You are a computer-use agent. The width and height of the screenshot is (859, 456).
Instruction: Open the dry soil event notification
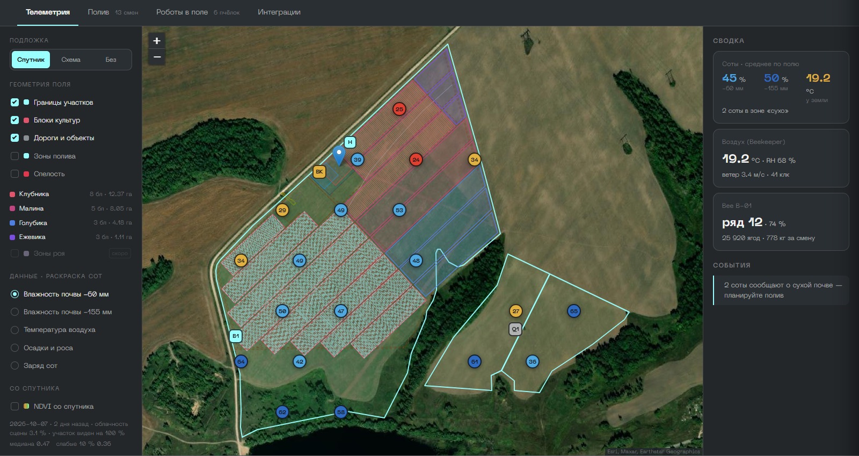click(x=781, y=290)
